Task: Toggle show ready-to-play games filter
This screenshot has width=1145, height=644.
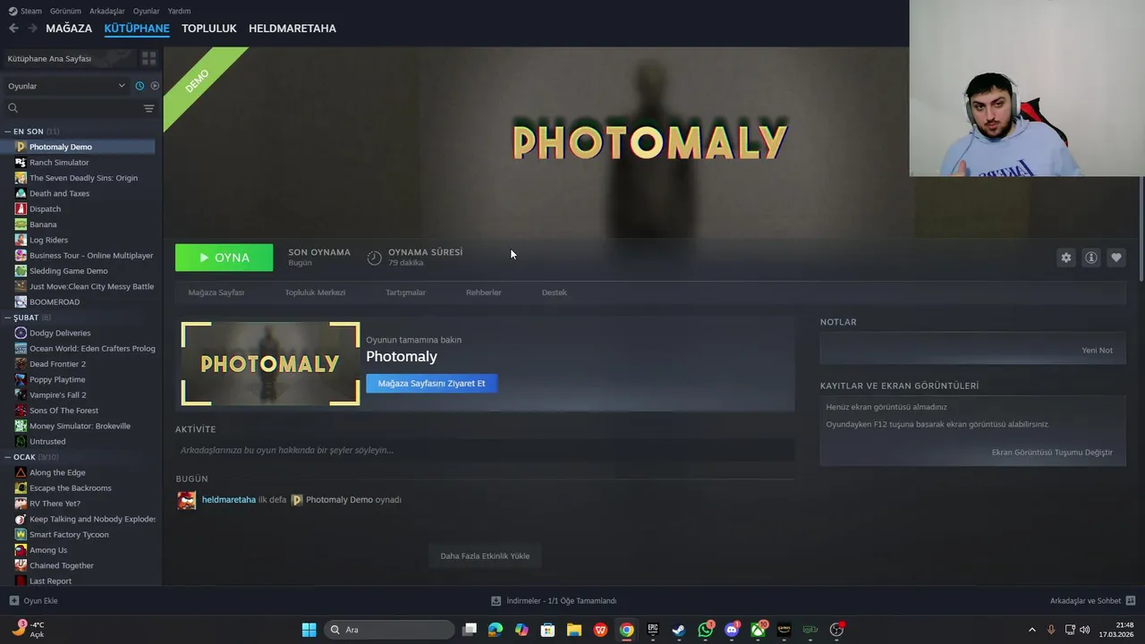Action: 155,86
